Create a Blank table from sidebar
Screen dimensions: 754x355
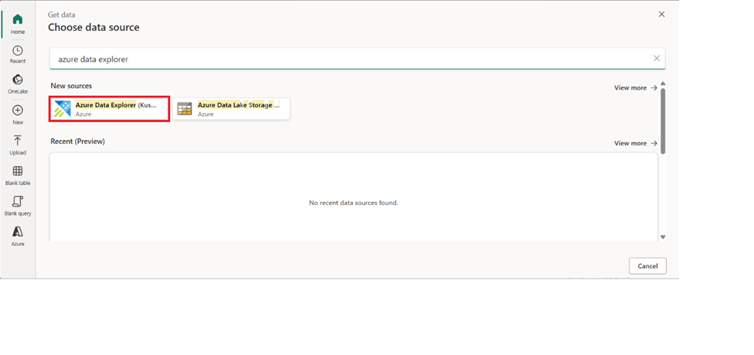click(x=18, y=176)
